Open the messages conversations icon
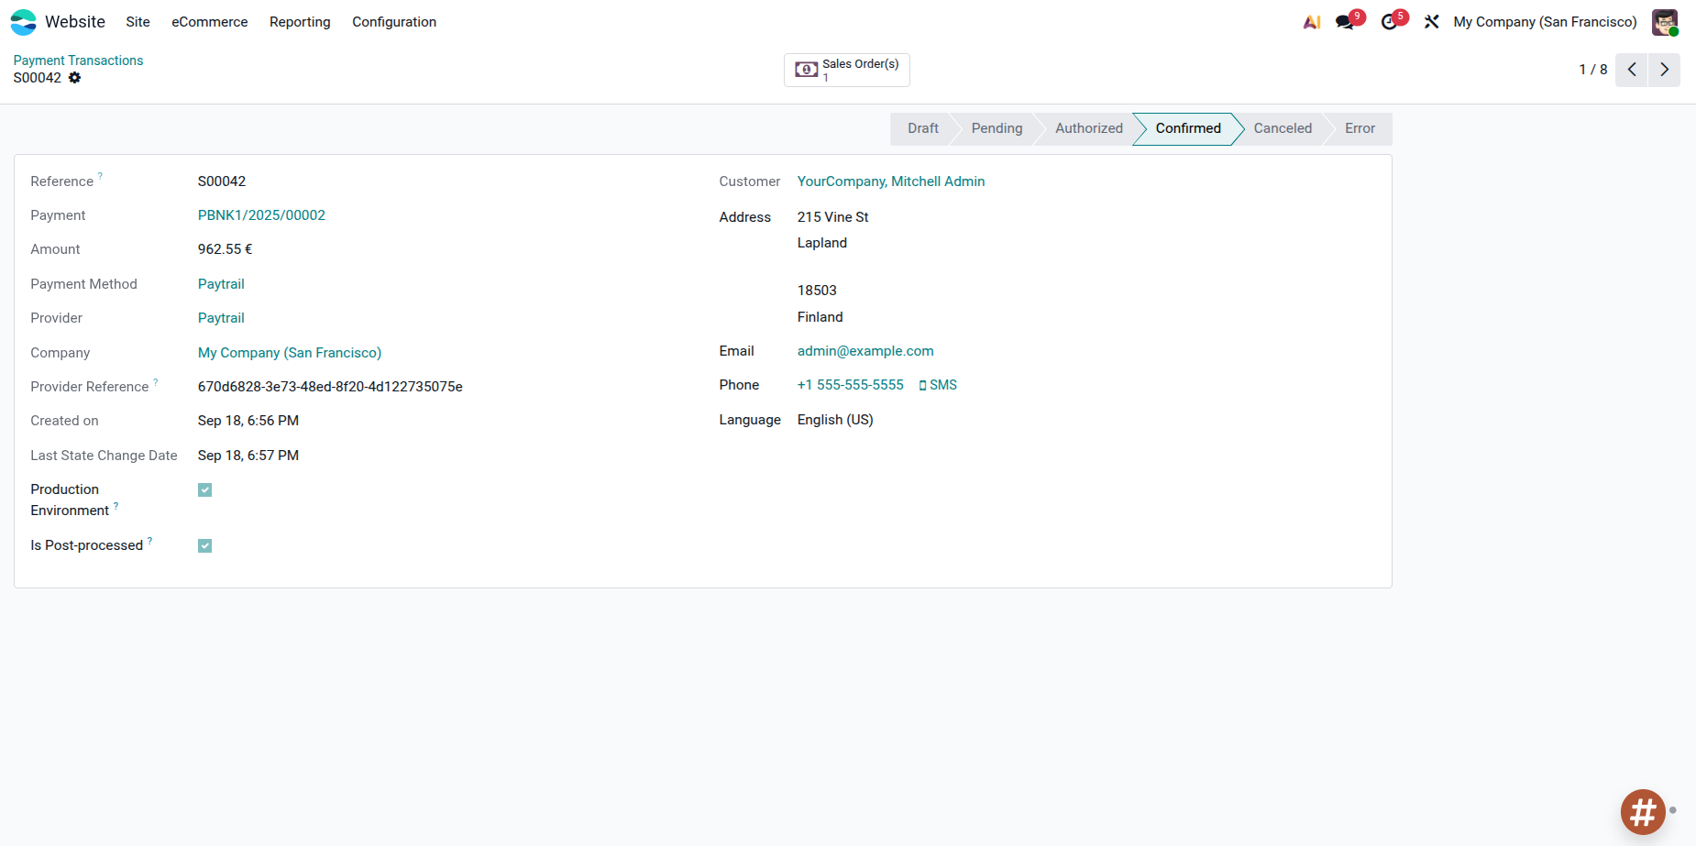The width and height of the screenshot is (1696, 846). pos(1346,21)
